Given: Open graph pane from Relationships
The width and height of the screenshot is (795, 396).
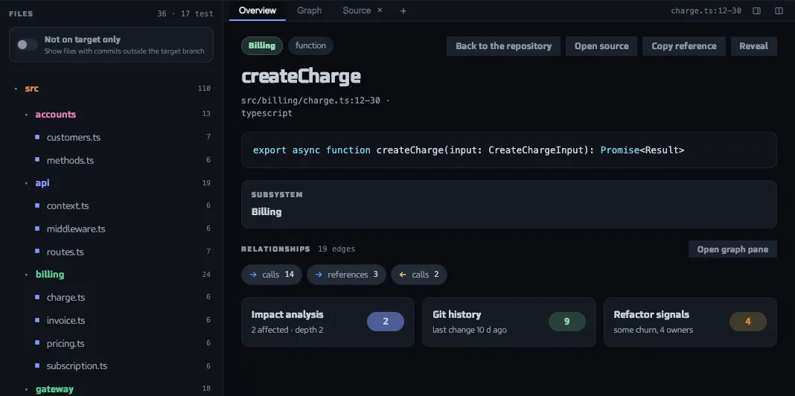Looking at the screenshot, I should [732, 249].
